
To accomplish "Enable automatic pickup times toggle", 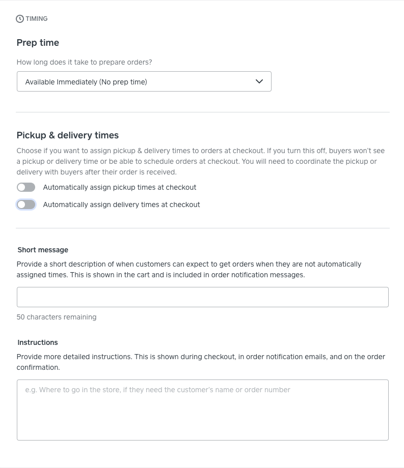I will coord(26,187).
